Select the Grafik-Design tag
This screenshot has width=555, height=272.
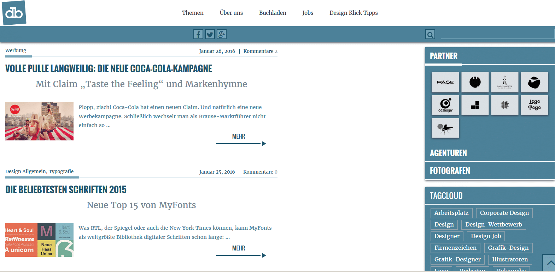click(508, 248)
